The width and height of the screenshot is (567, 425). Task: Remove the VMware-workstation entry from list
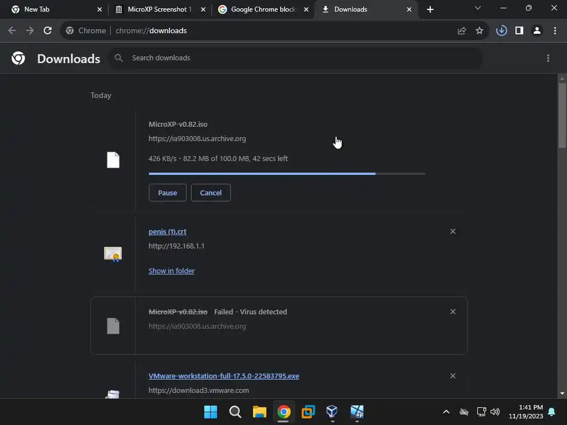(x=453, y=376)
